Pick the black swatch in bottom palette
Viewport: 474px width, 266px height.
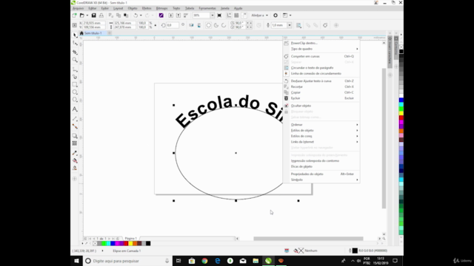pos(148,243)
